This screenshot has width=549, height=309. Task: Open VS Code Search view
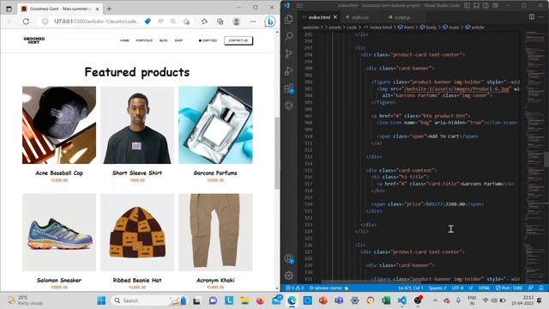[289, 36]
